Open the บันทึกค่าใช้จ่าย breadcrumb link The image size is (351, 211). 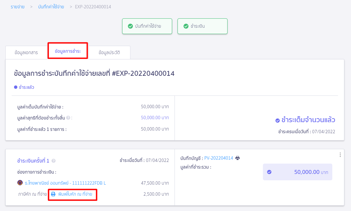[51, 7]
